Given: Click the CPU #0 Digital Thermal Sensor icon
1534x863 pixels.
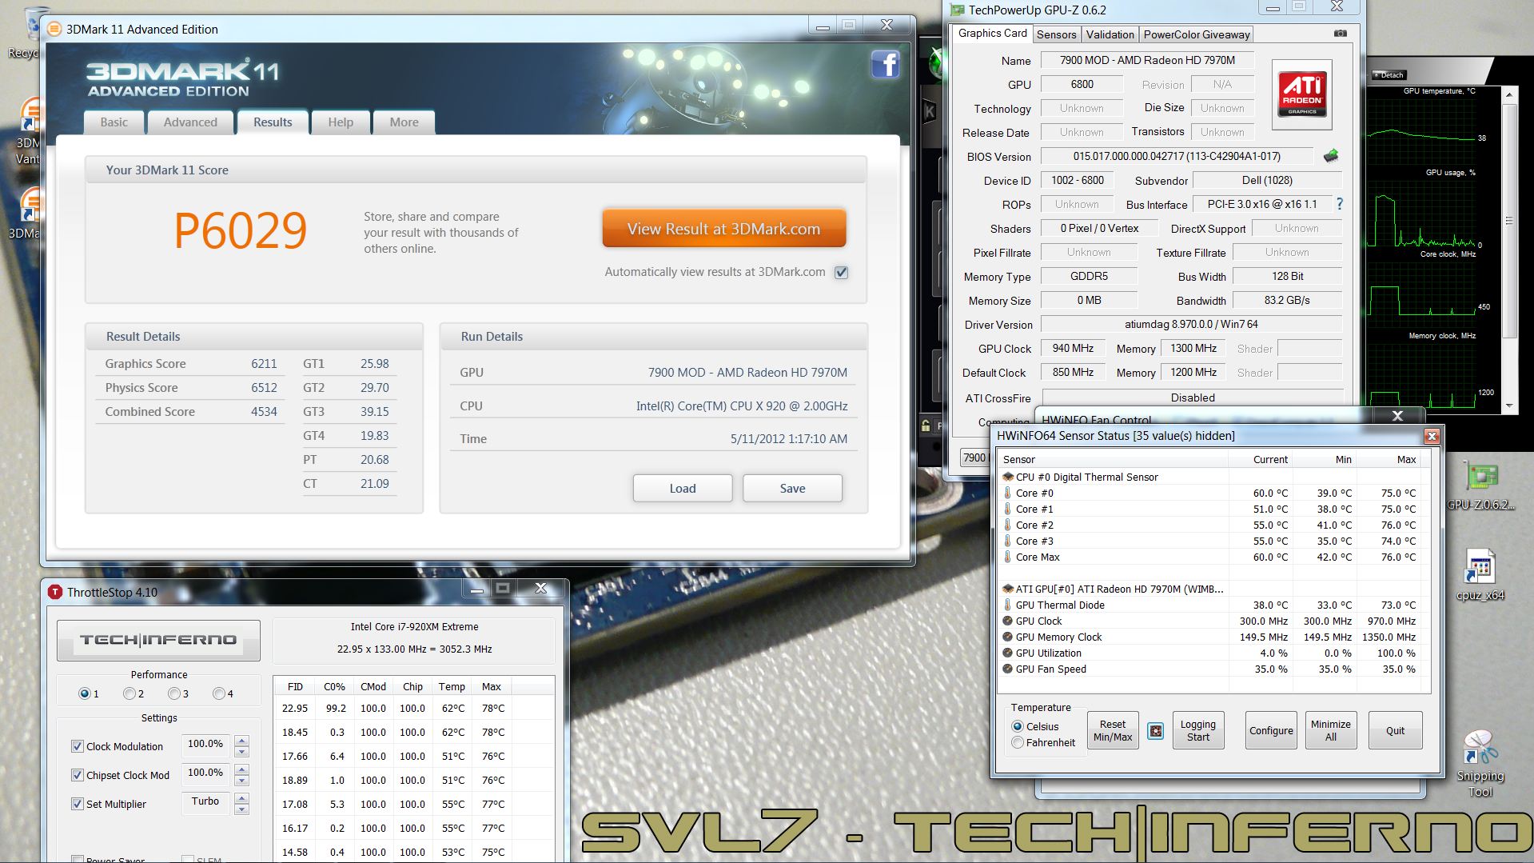Looking at the screenshot, I should click(1007, 477).
